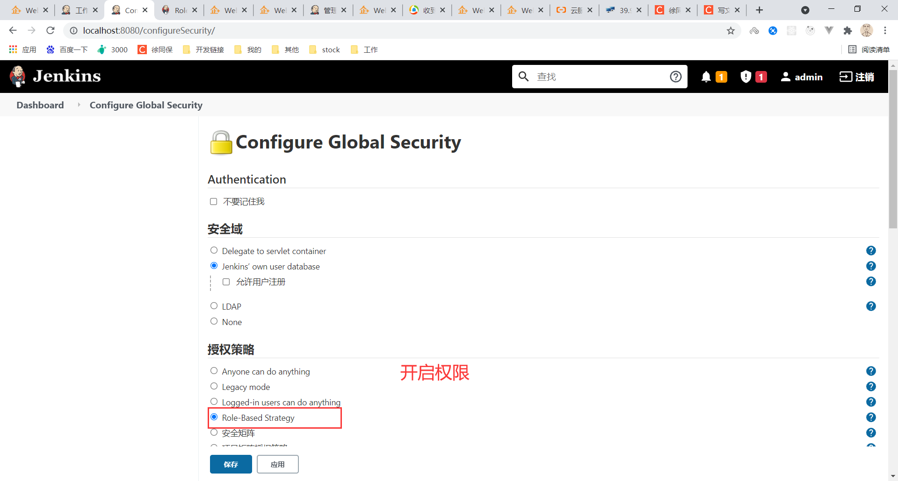Bookmark this page with star icon
The image size is (898, 481).
click(x=731, y=31)
